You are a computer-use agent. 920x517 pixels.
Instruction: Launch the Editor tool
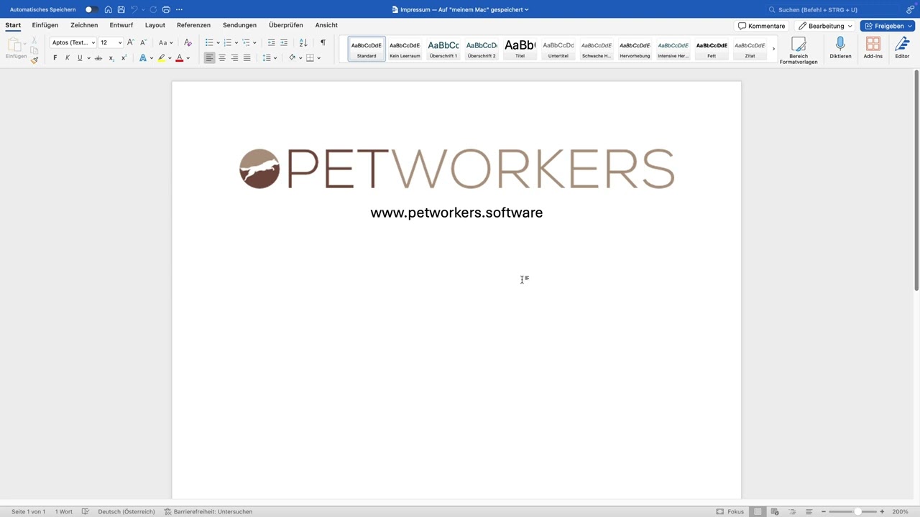[x=902, y=48]
